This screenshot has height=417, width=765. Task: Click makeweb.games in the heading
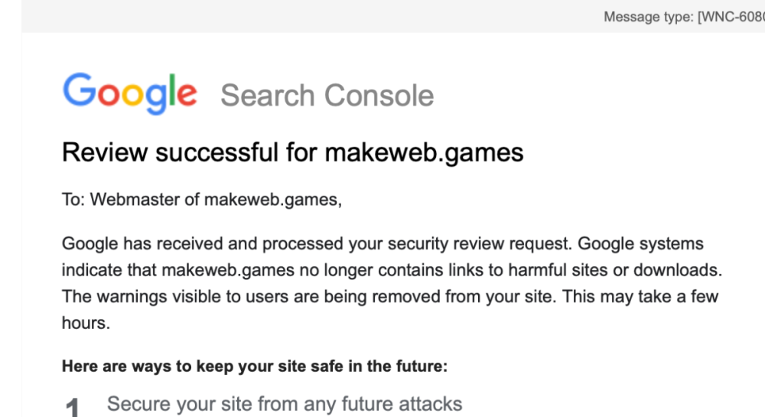click(x=424, y=152)
